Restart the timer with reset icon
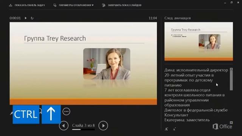The width and height of the screenshot is (242, 136). pos(32,18)
